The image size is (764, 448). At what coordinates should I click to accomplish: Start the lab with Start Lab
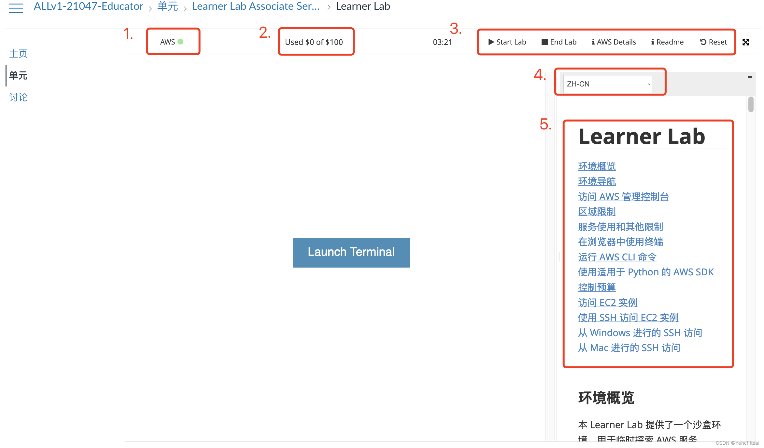[507, 42]
